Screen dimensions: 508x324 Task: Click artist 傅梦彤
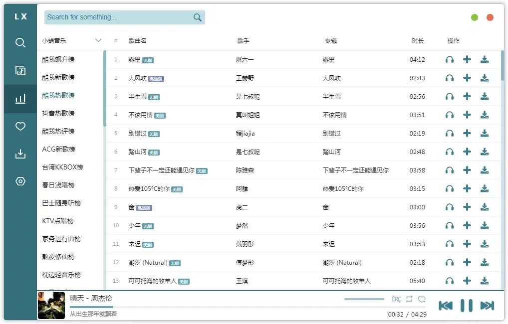click(245, 263)
